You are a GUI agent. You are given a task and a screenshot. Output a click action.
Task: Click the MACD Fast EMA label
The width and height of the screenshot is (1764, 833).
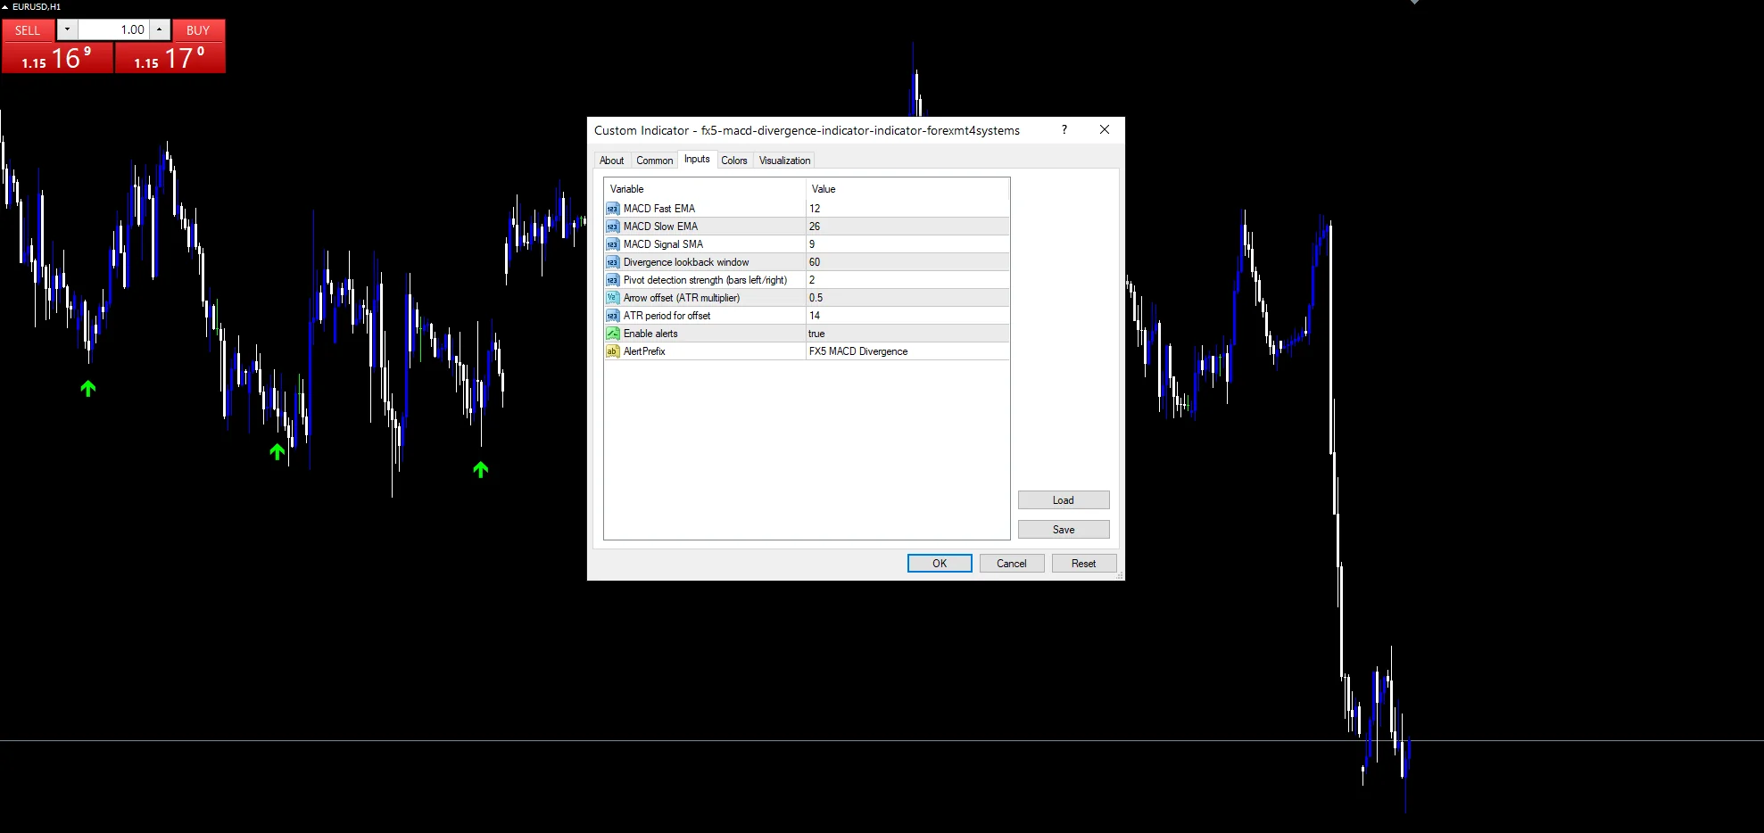point(659,209)
